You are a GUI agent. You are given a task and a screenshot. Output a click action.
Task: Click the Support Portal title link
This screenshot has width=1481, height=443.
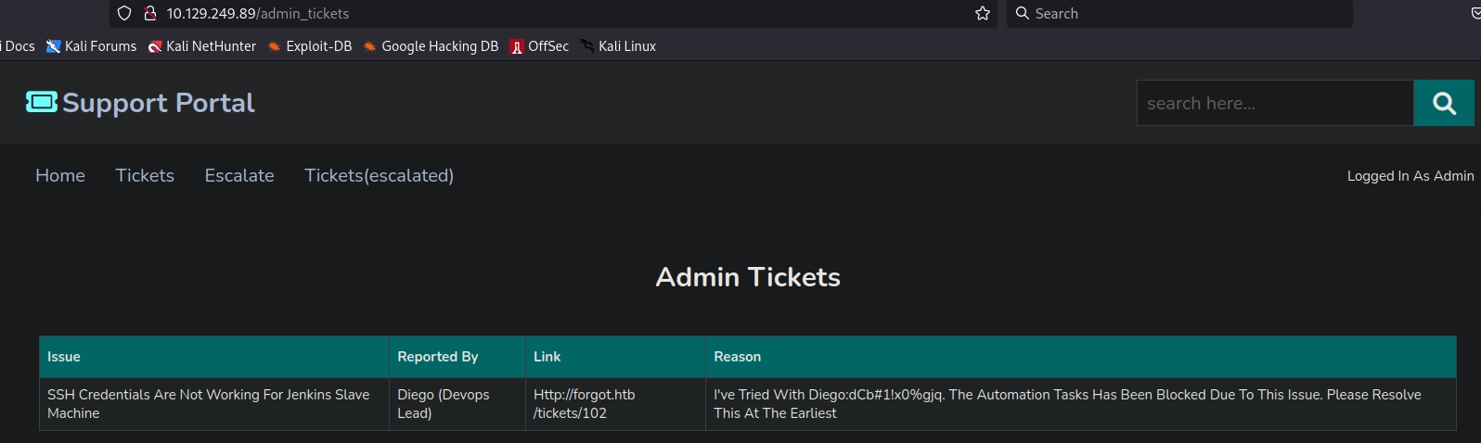pyautogui.click(x=159, y=103)
